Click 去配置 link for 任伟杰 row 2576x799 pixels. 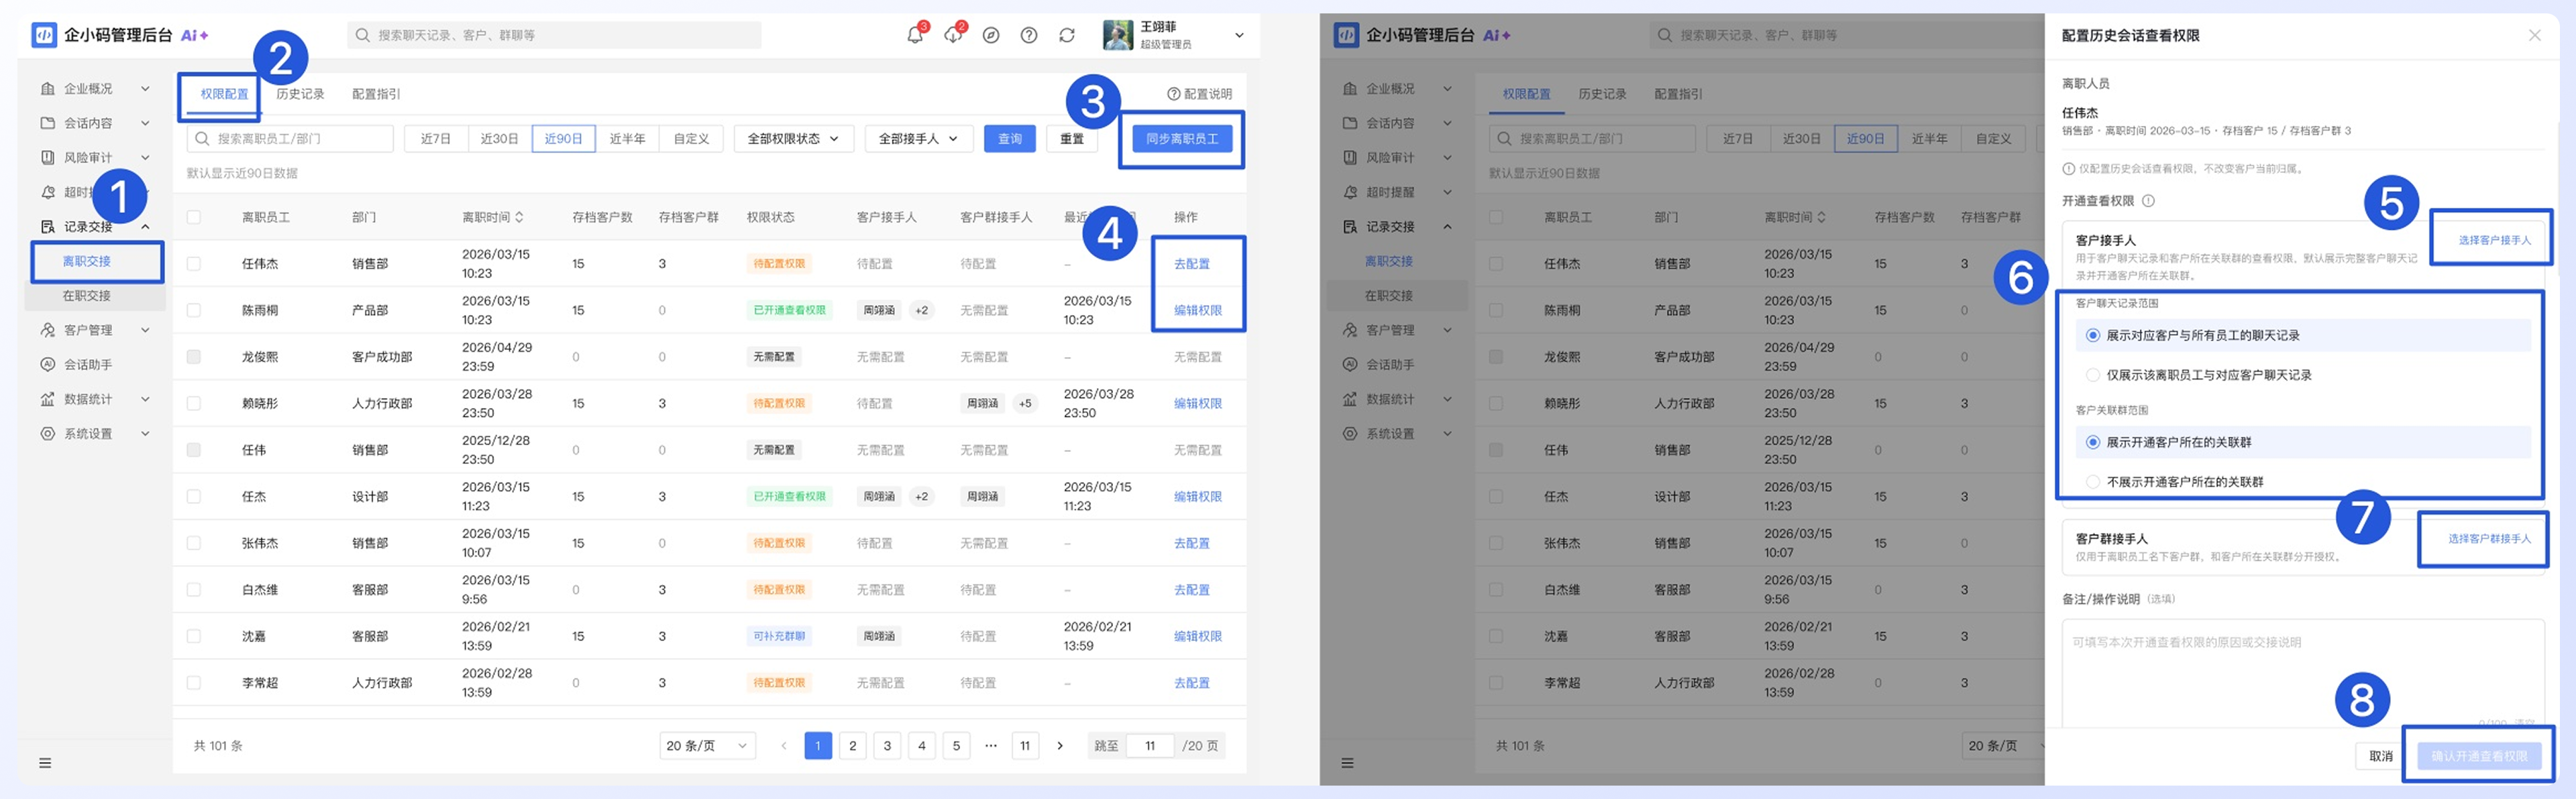pyautogui.click(x=1191, y=263)
